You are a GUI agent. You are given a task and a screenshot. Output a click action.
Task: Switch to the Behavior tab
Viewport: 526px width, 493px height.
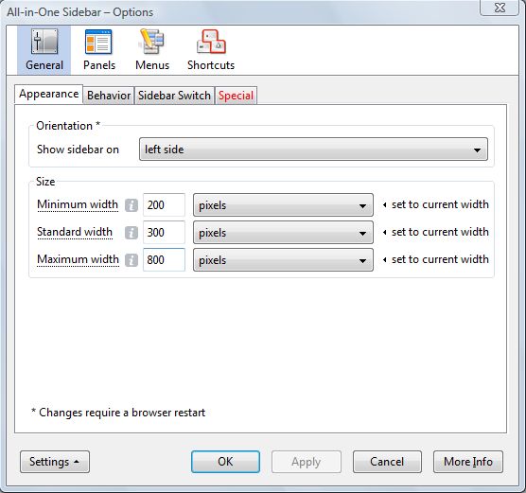pos(109,96)
